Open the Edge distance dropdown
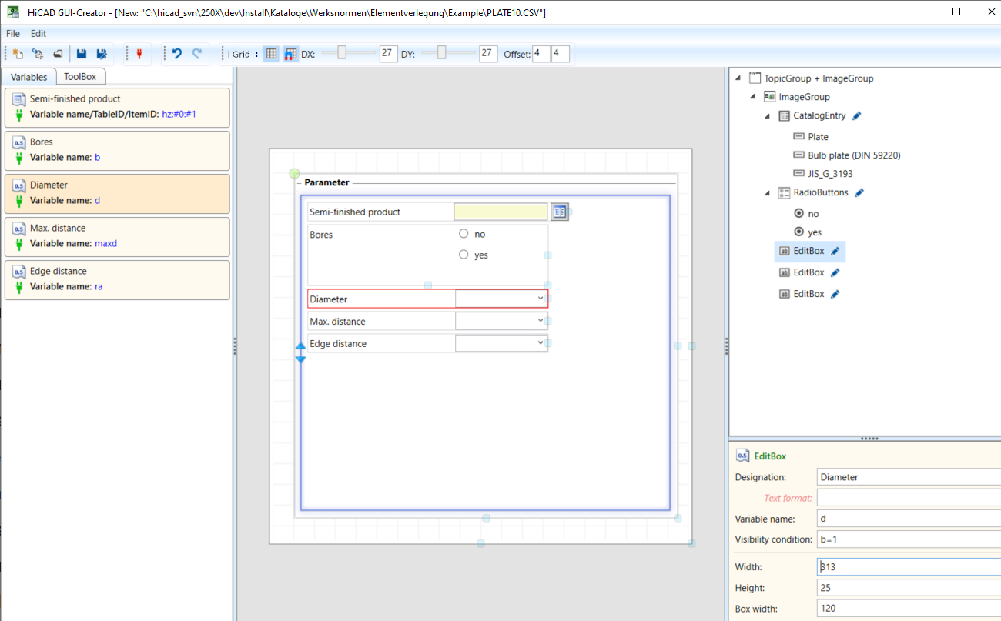Viewport: 1001px width, 621px height. pyautogui.click(x=540, y=343)
